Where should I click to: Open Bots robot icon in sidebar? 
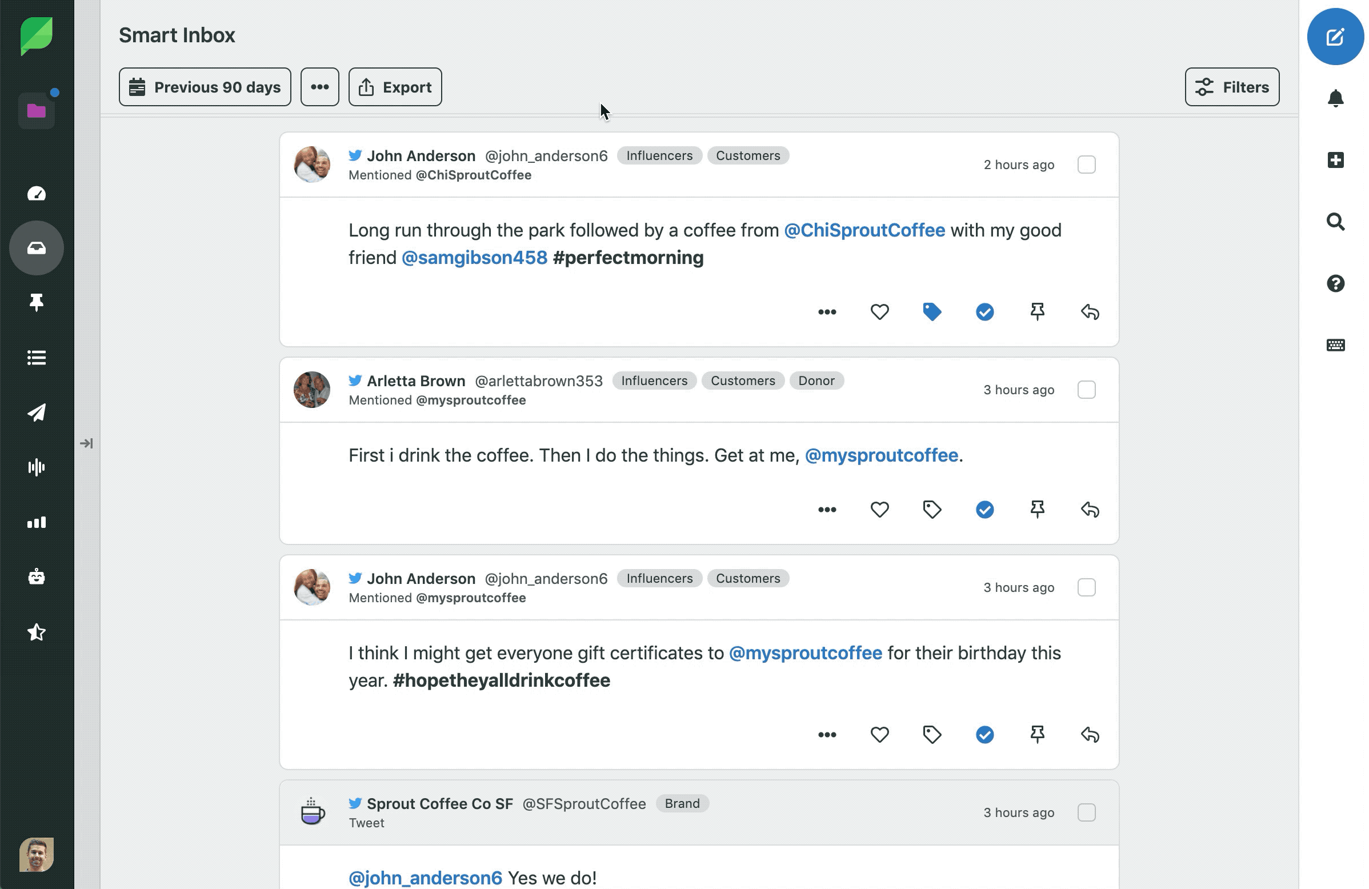pyautogui.click(x=36, y=576)
